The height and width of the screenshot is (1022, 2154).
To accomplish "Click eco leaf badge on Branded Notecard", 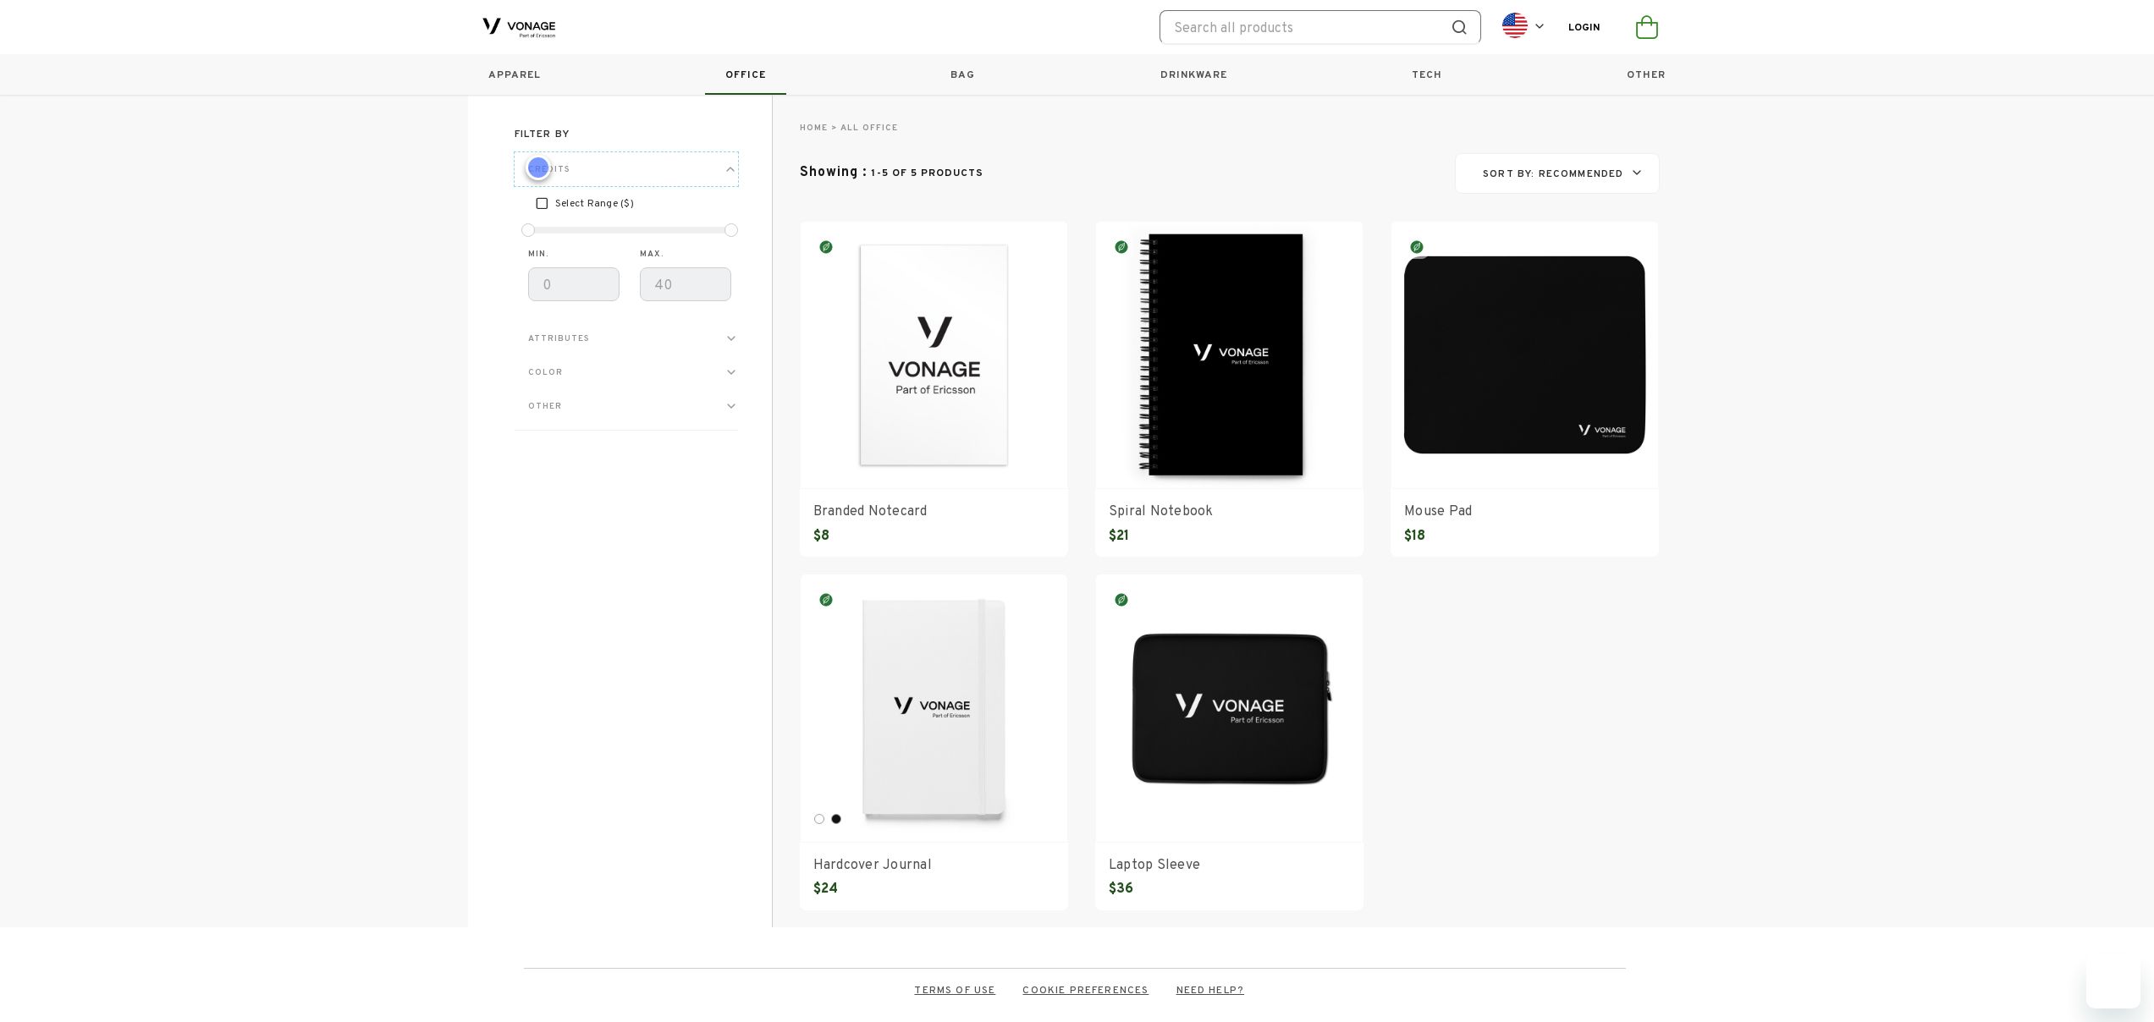I will [x=826, y=247].
